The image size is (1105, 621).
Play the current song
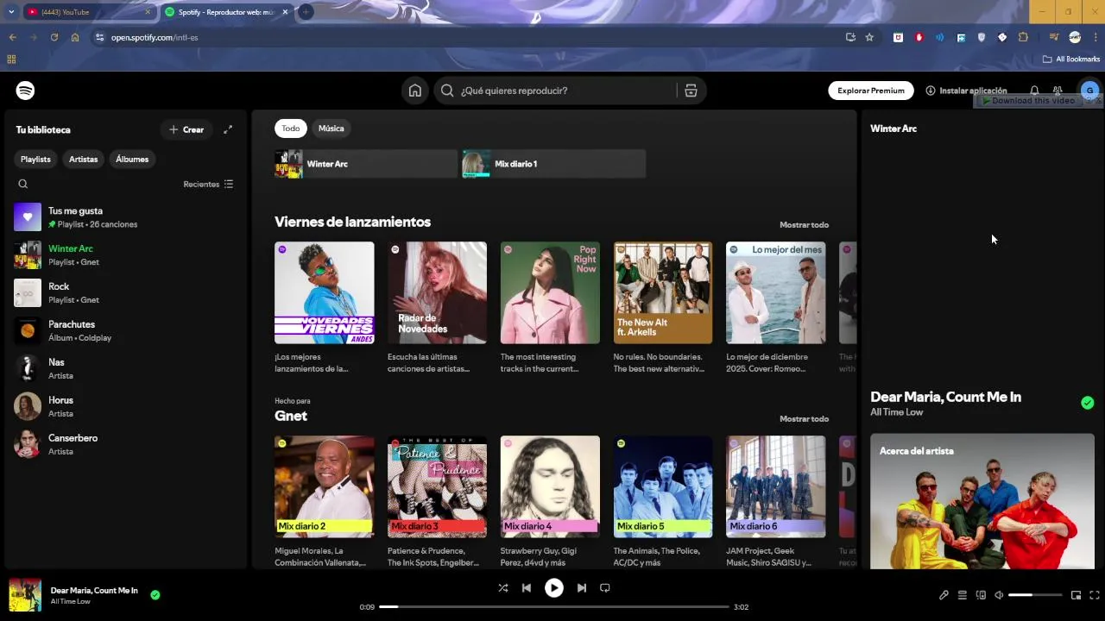[x=554, y=588]
